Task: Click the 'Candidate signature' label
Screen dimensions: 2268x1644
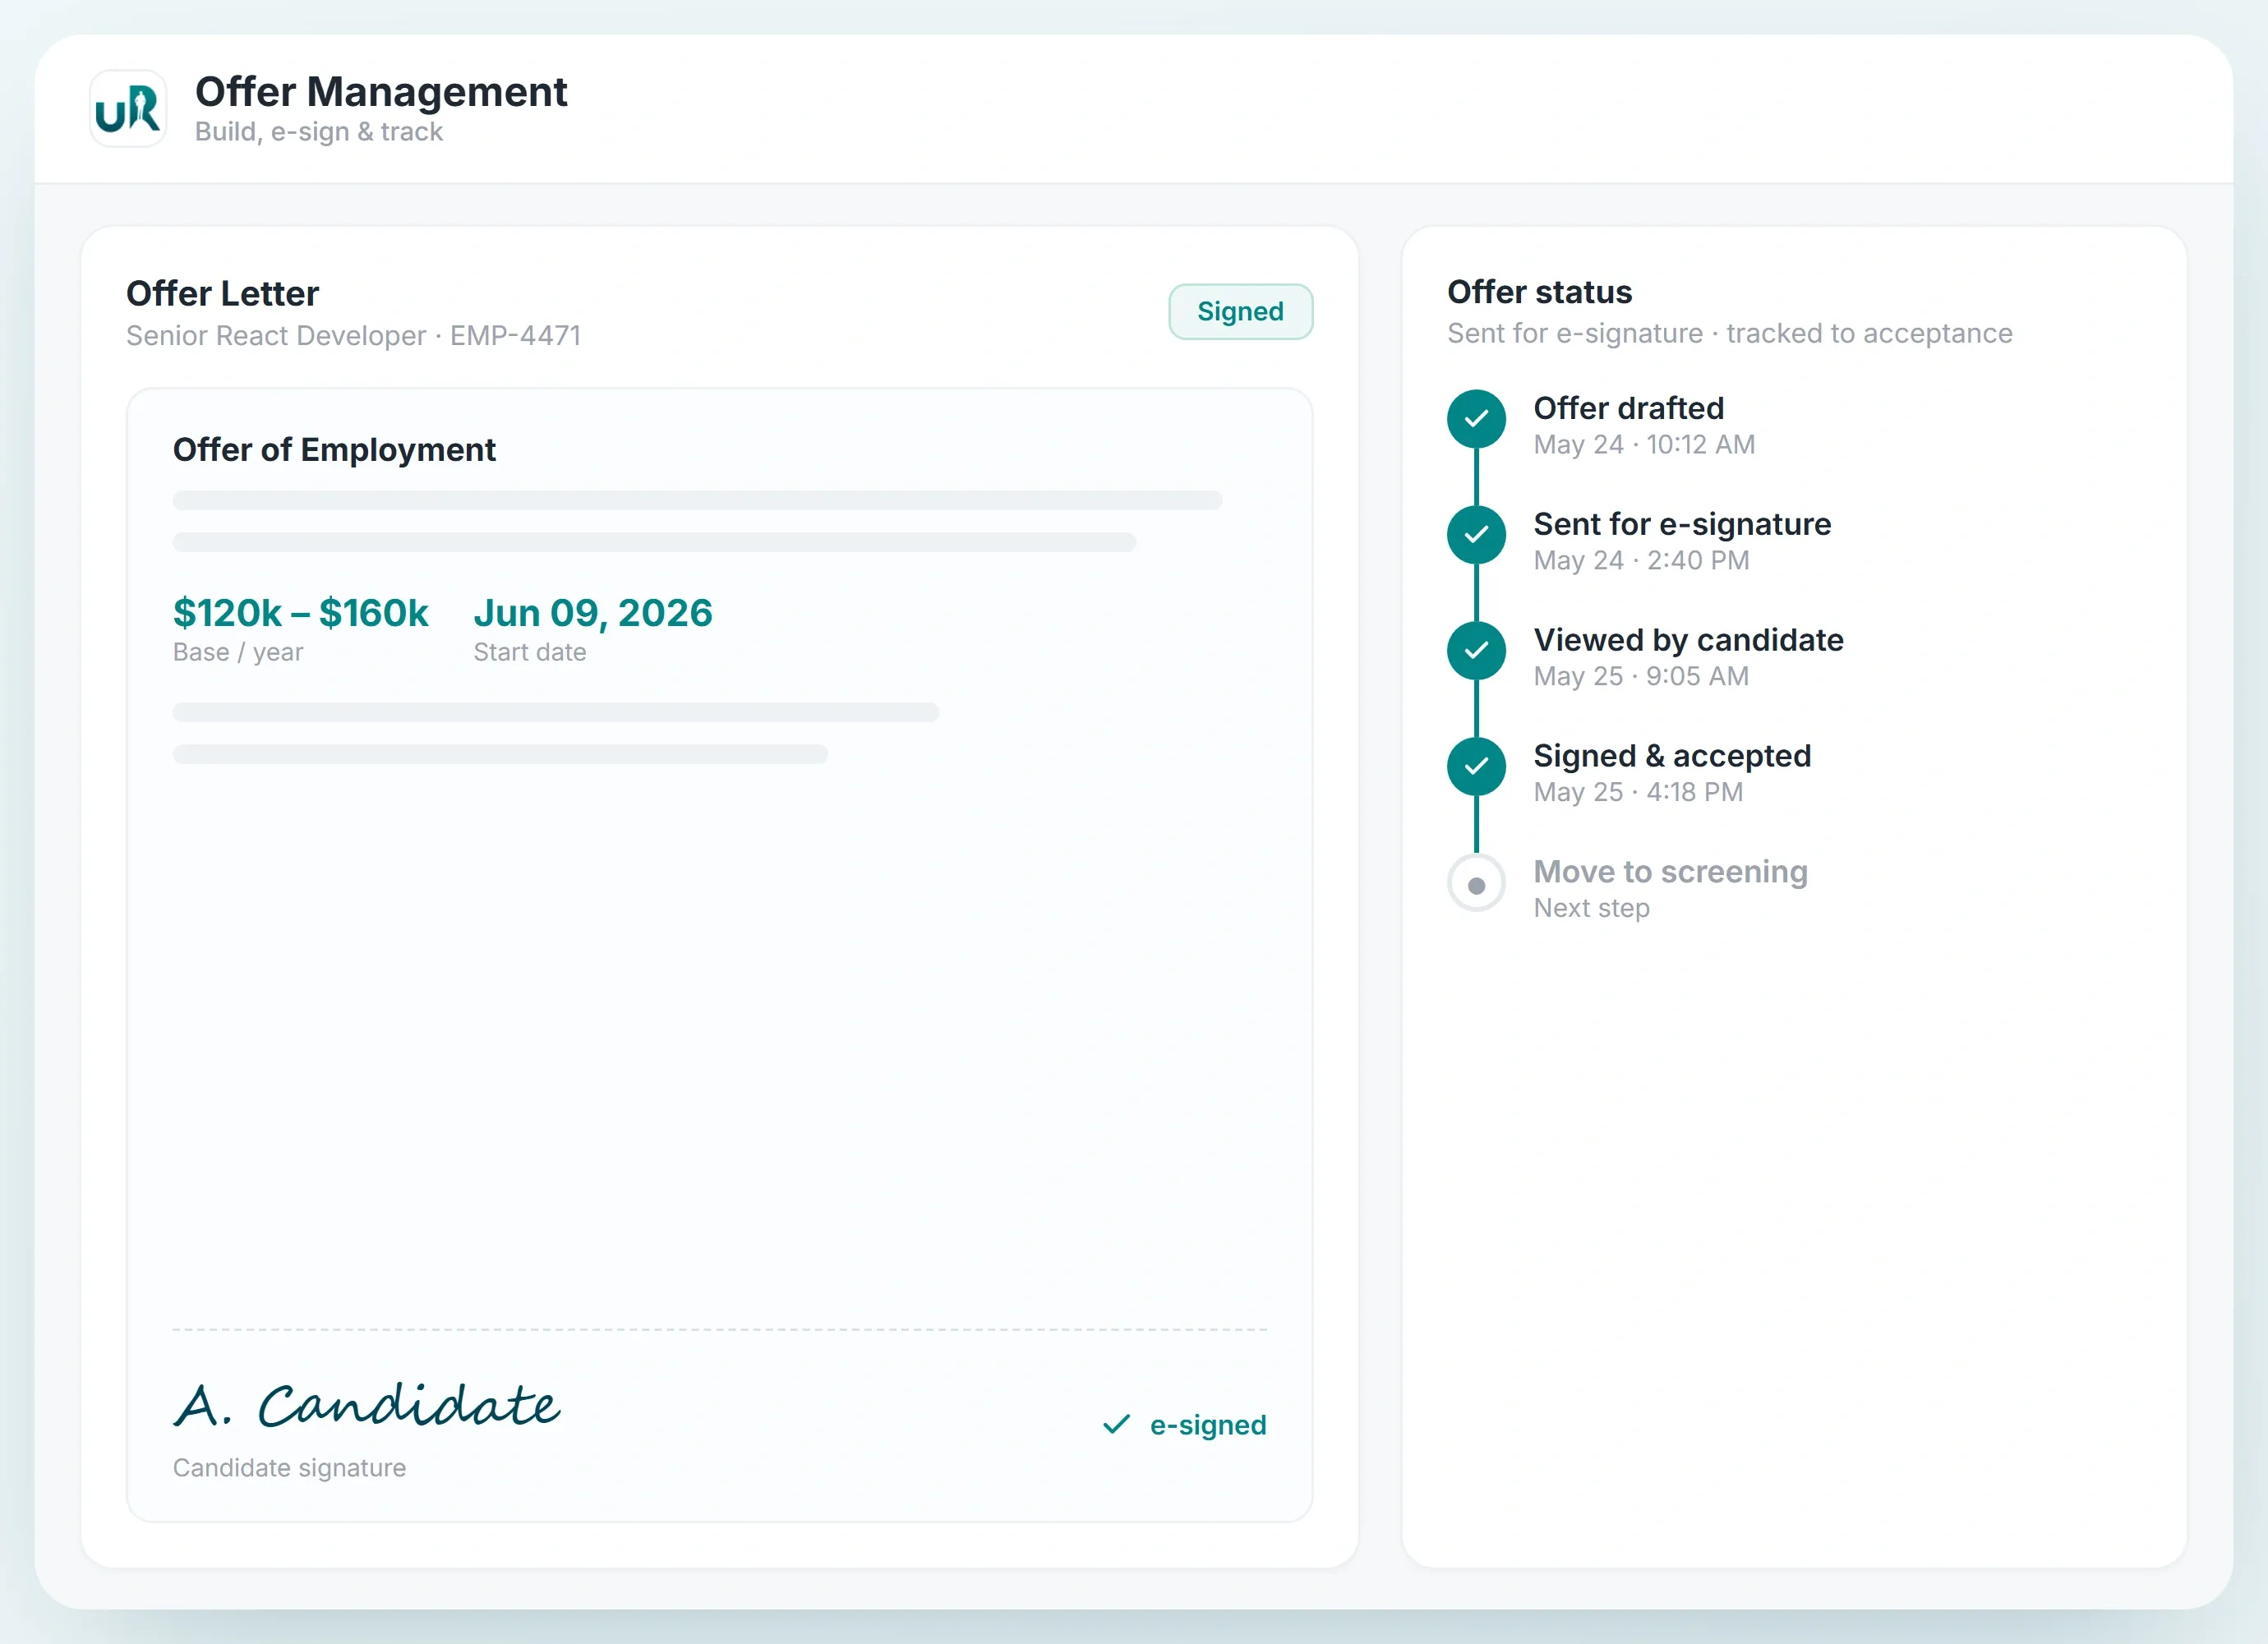Action: tap(289, 1468)
